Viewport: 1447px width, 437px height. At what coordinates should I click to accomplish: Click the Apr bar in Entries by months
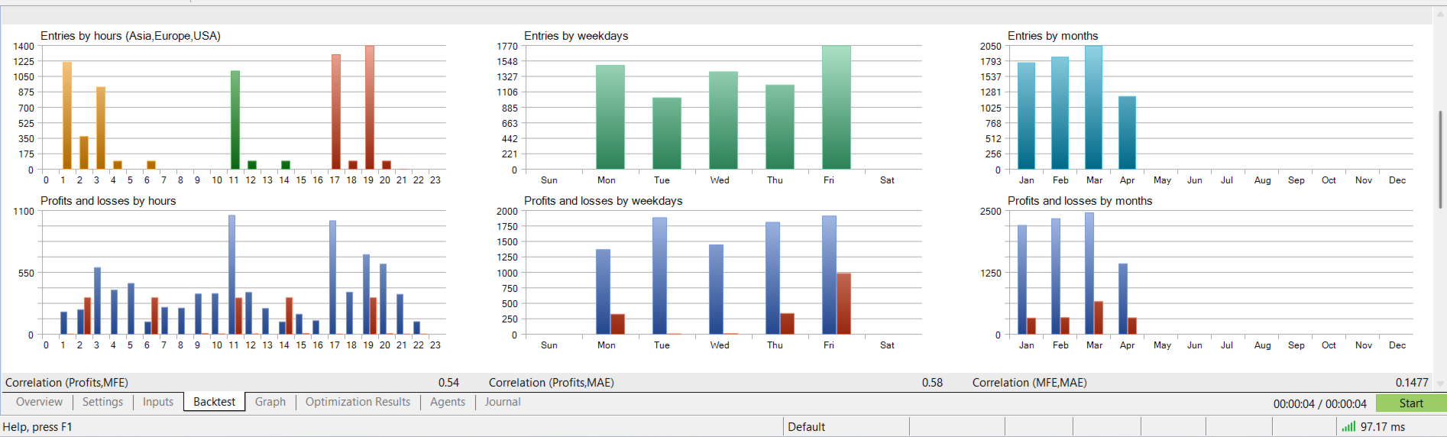tap(1127, 133)
